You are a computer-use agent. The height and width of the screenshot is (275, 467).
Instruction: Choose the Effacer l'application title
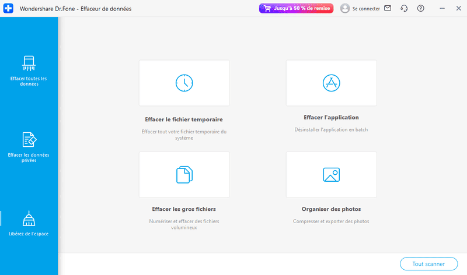coord(331,117)
